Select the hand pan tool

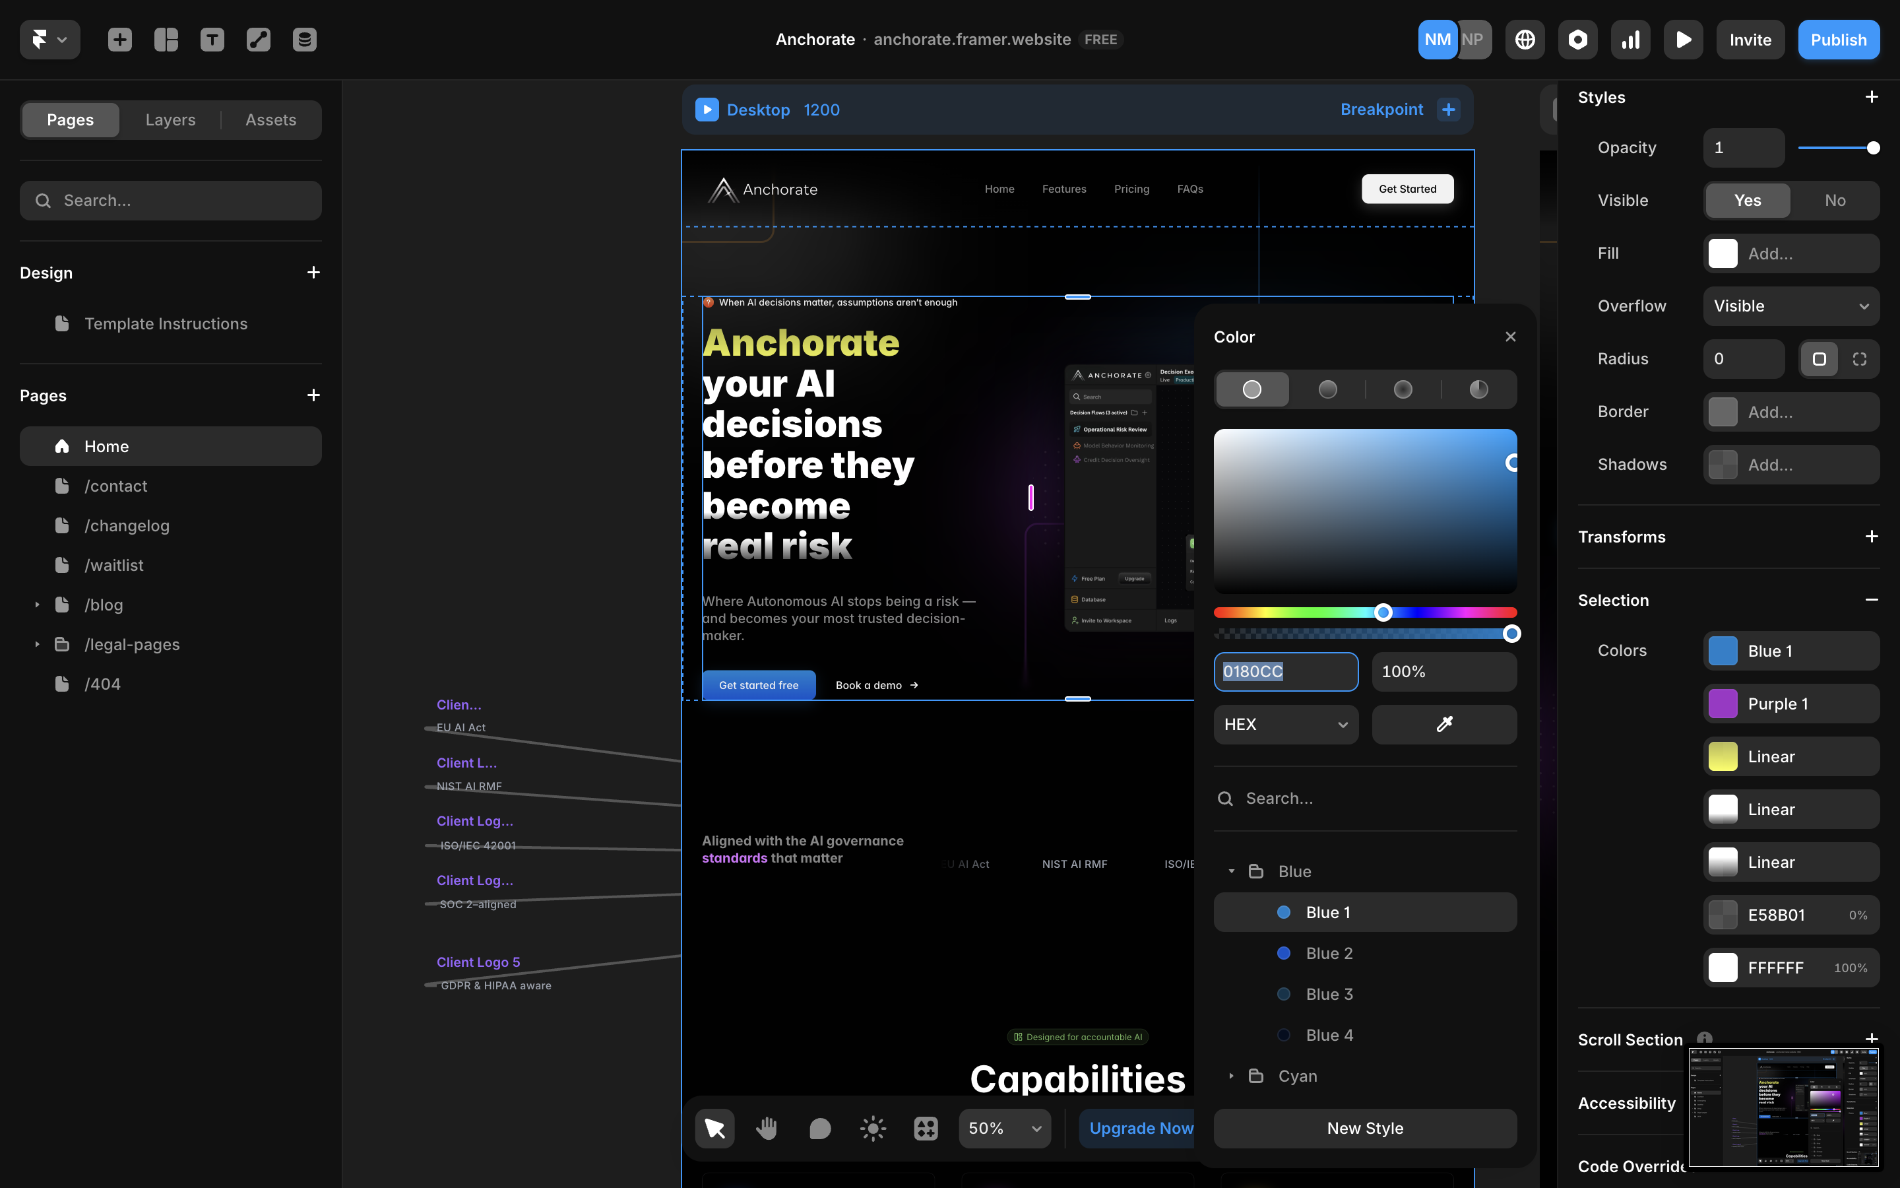(x=767, y=1129)
